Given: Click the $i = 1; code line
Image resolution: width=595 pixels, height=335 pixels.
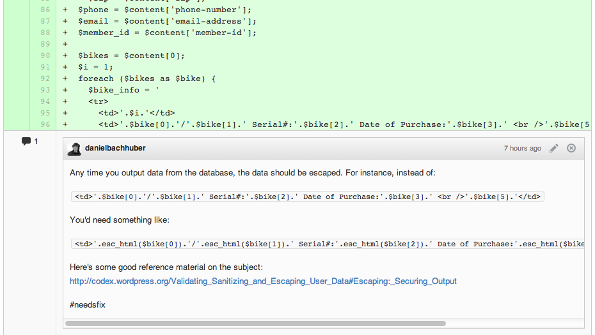Looking at the screenshot, I should 95,67.
